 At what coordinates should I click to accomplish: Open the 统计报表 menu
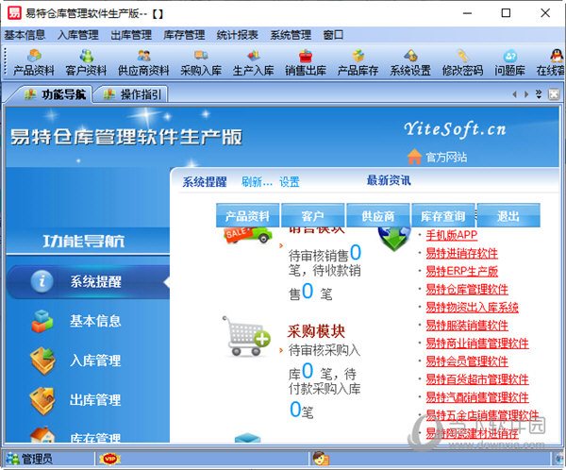click(237, 35)
